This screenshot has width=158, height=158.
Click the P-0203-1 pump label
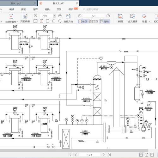[149, 107]
